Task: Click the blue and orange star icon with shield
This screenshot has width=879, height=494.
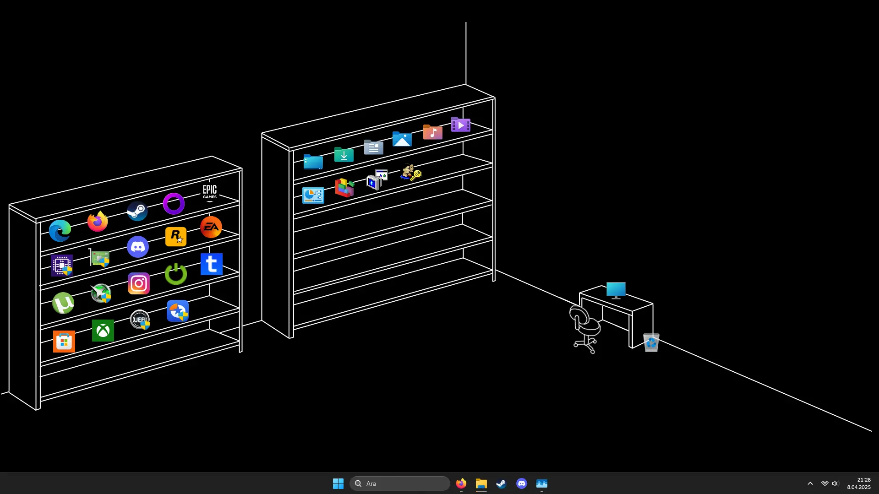Action: (178, 311)
